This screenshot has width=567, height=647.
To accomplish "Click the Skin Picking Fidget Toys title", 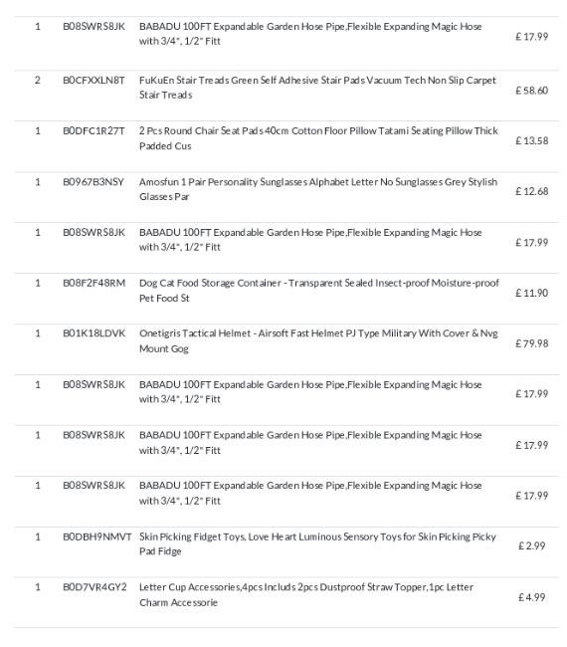I will [317, 543].
